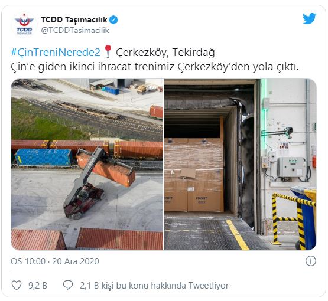The height and width of the screenshot is (301, 328).
Task: Visit the @TCDDTasimacilik handle
Action: (75, 31)
